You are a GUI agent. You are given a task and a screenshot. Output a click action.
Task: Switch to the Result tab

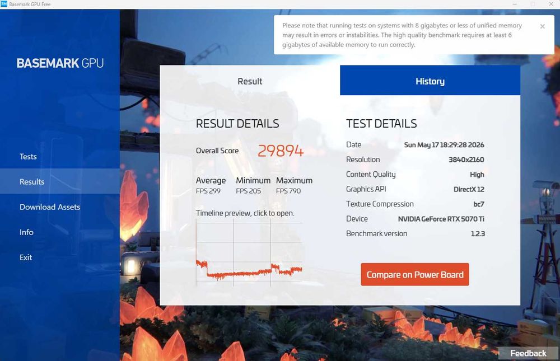coord(250,81)
